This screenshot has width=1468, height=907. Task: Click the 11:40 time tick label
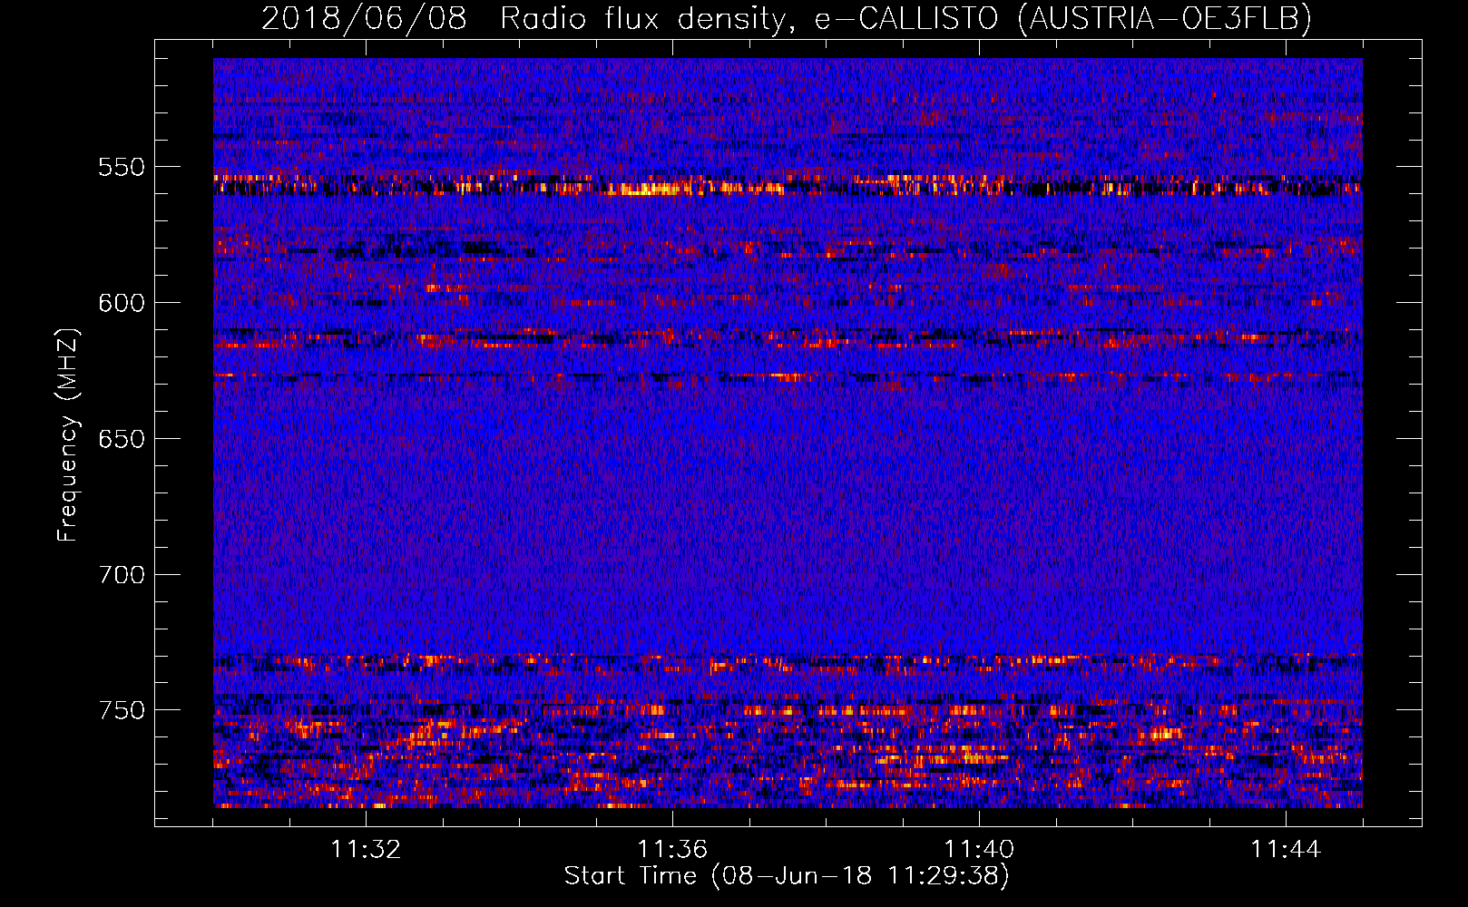click(979, 850)
